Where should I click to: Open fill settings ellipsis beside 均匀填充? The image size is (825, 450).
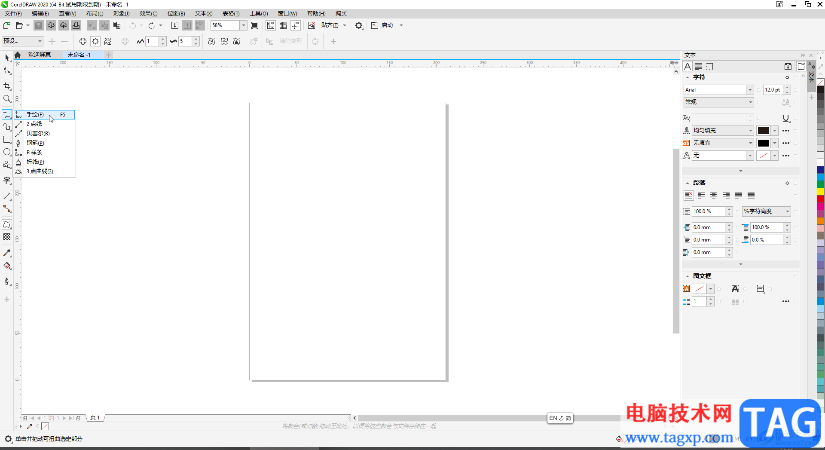[786, 131]
